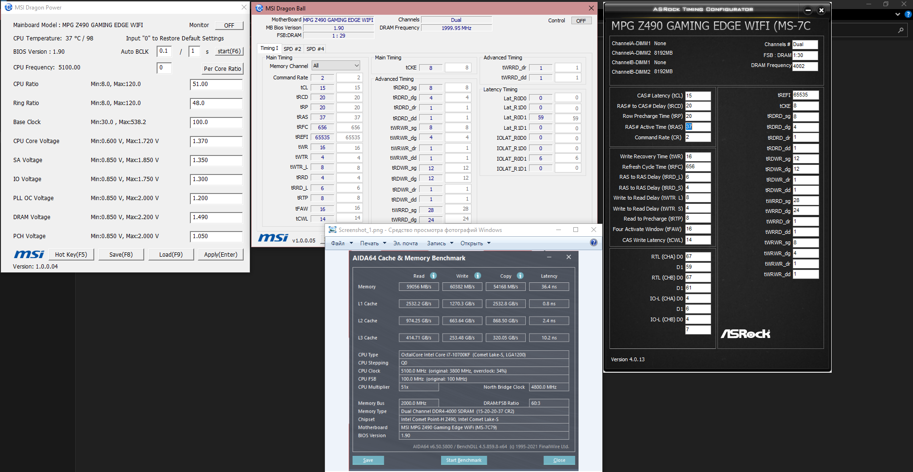This screenshot has width=913, height=472.
Task: Click the MotherBoard name field in Dragon Ball
Action: pyautogui.click(x=338, y=20)
